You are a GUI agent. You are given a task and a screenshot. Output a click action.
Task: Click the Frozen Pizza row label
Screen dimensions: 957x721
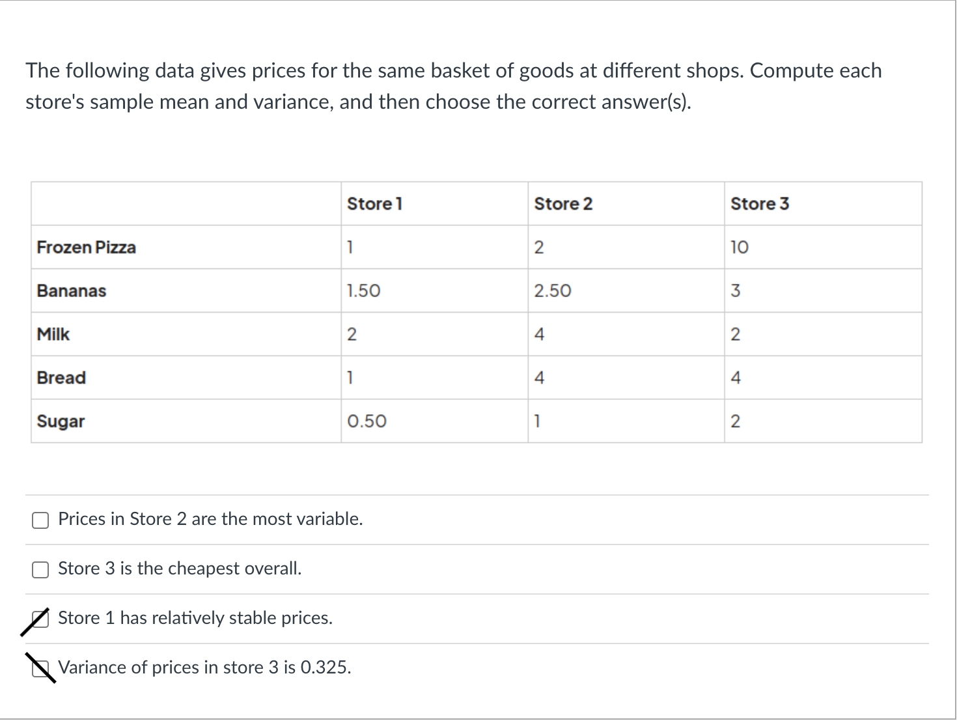(87, 247)
